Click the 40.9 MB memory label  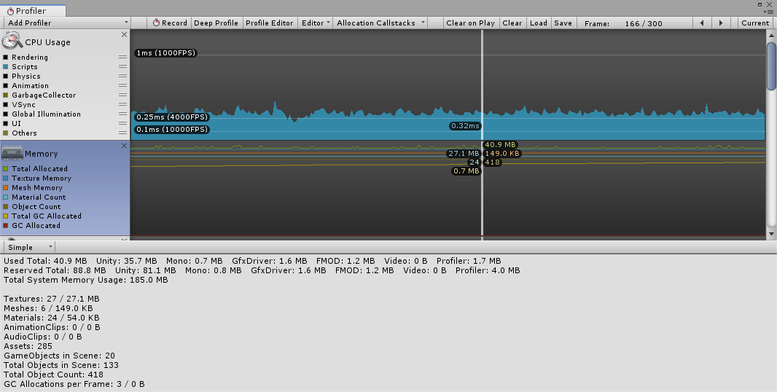pyautogui.click(x=501, y=145)
